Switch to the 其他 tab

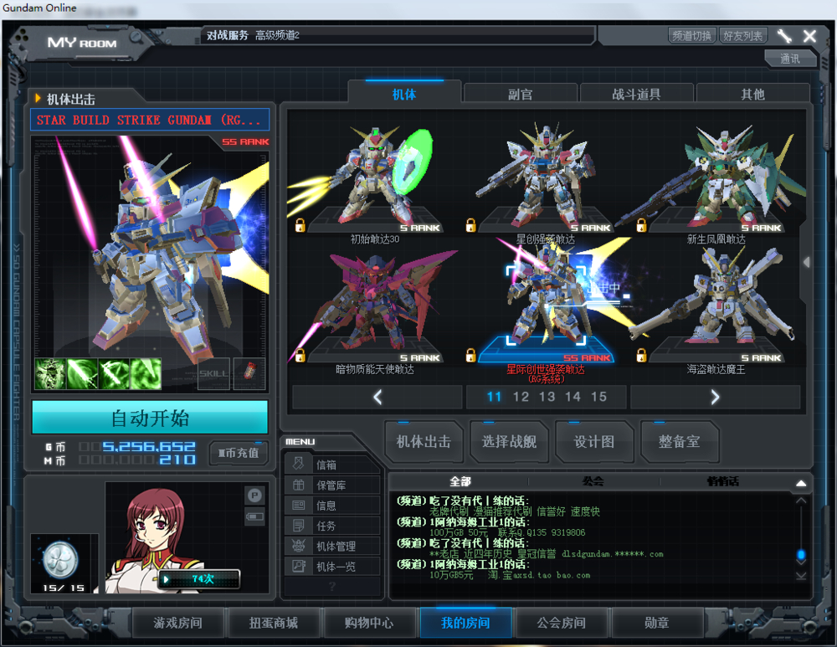coord(752,95)
